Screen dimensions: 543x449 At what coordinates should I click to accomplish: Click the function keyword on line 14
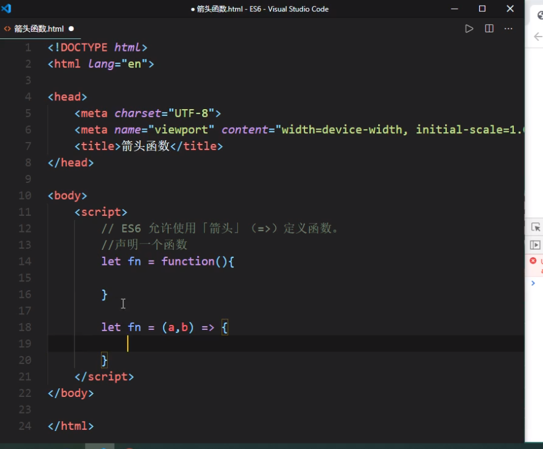click(x=188, y=261)
